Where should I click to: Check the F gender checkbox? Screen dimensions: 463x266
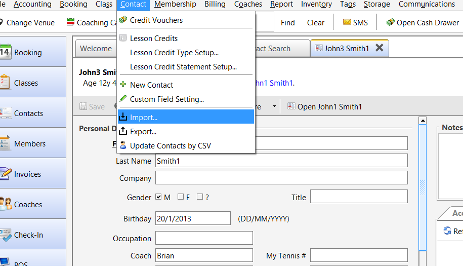click(x=181, y=197)
